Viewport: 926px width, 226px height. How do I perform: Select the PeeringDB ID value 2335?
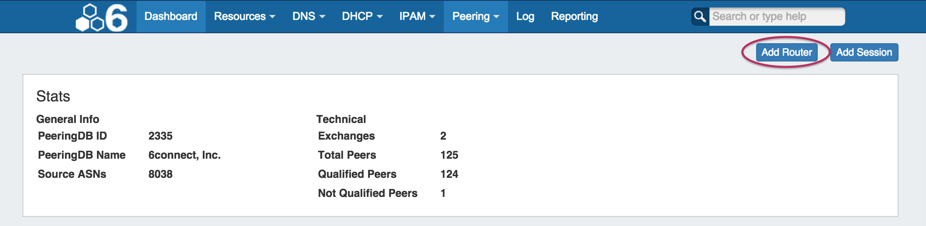[x=160, y=136]
